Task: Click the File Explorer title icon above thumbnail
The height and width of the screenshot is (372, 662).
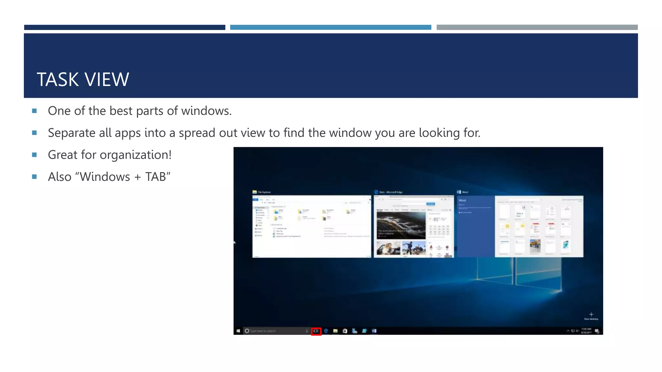Action: pos(255,192)
